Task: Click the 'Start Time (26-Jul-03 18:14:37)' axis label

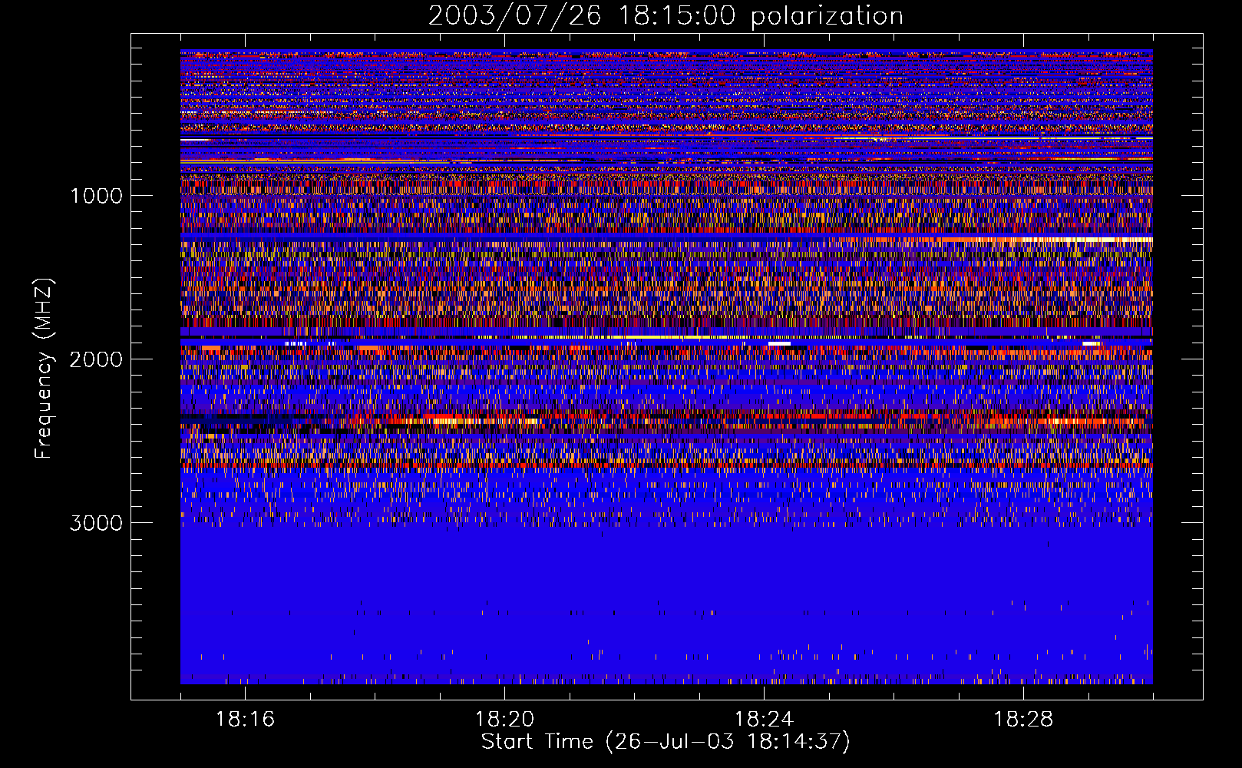Action: 666,742
